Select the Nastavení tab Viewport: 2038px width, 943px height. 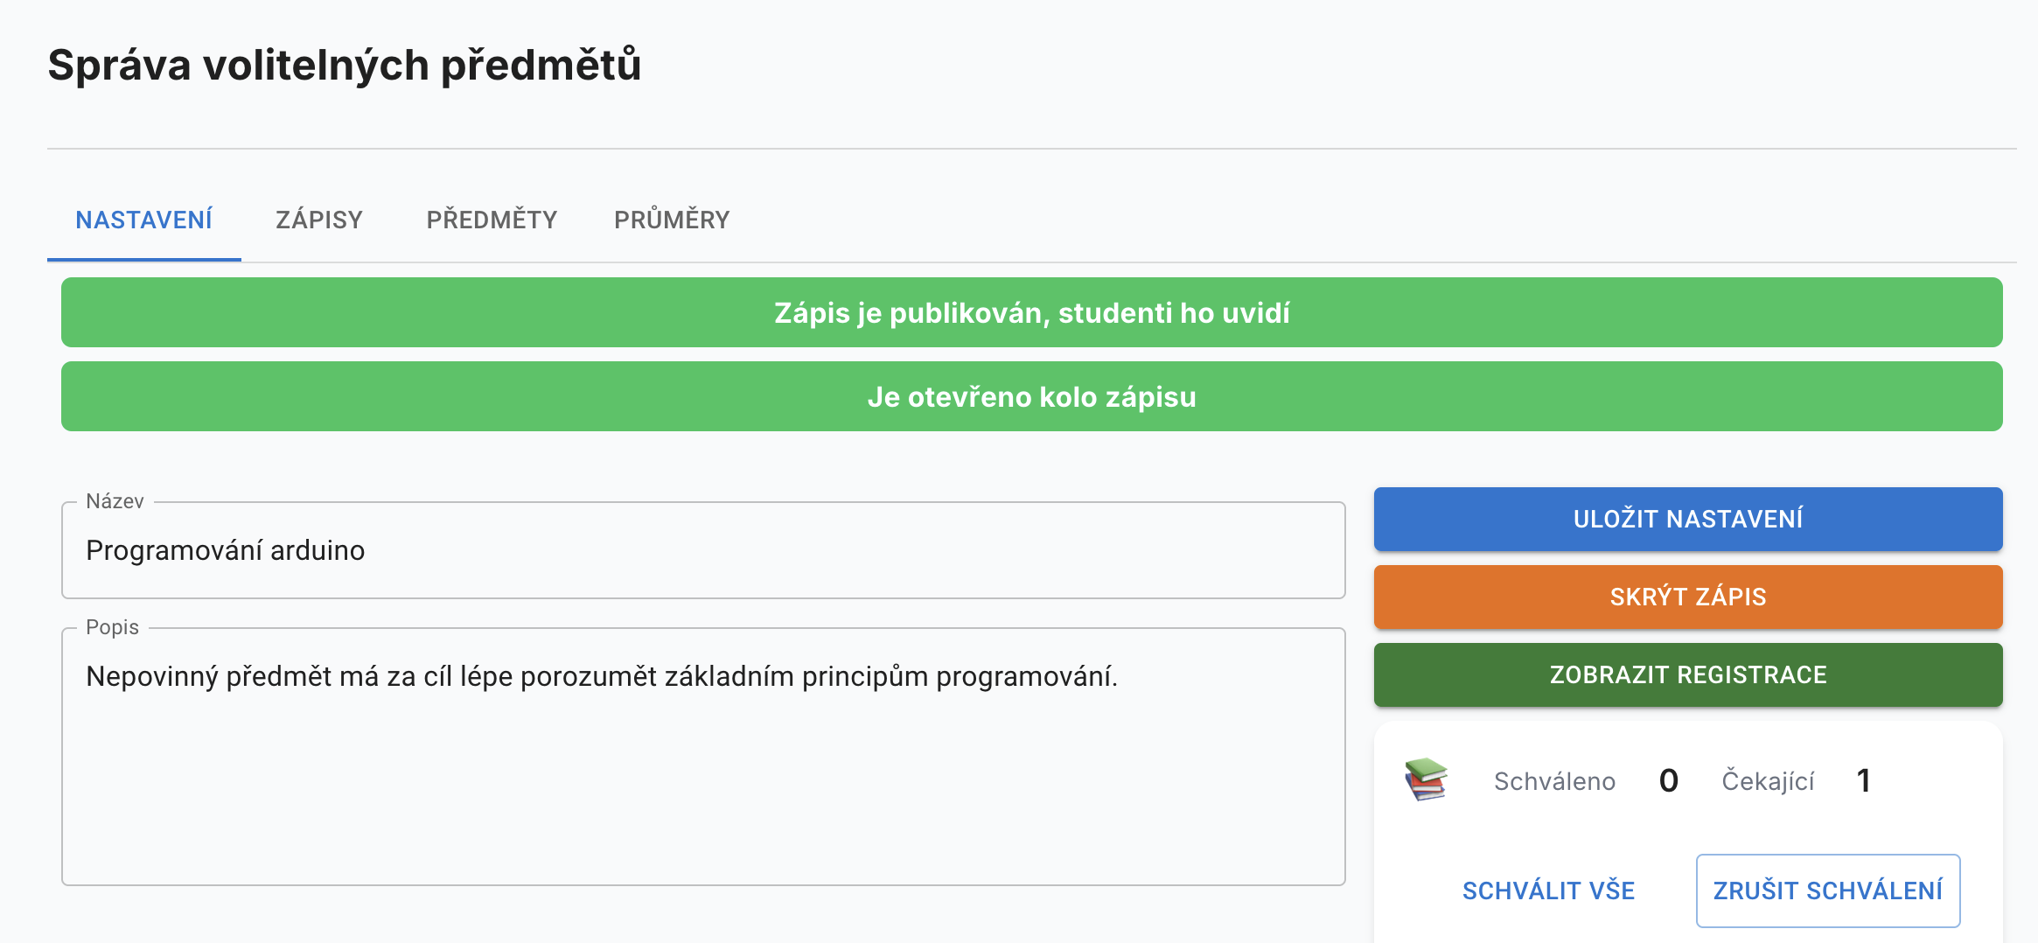(144, 220)
